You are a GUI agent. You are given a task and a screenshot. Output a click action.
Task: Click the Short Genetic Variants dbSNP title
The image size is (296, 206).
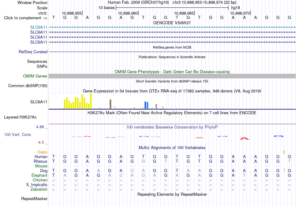pos(172,81)
